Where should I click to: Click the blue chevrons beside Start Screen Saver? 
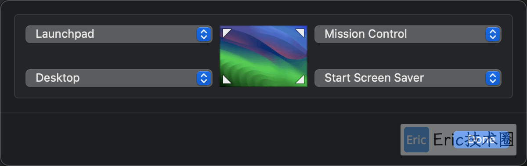tap(493, 78)
